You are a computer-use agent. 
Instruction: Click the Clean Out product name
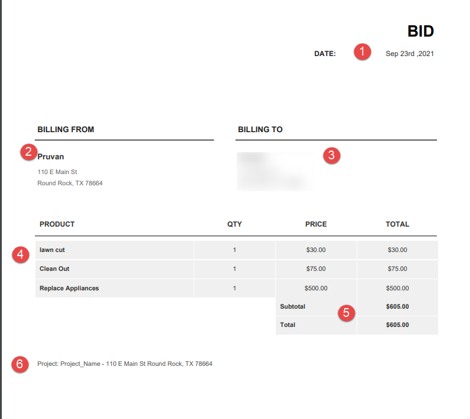click(x=54, y=269)
